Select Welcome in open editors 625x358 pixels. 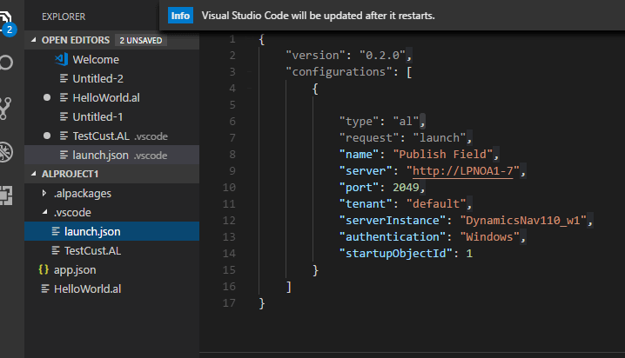pos(111,59)
